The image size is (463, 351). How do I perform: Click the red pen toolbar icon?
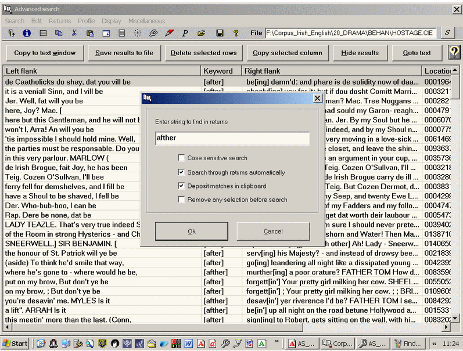(169, 33)
